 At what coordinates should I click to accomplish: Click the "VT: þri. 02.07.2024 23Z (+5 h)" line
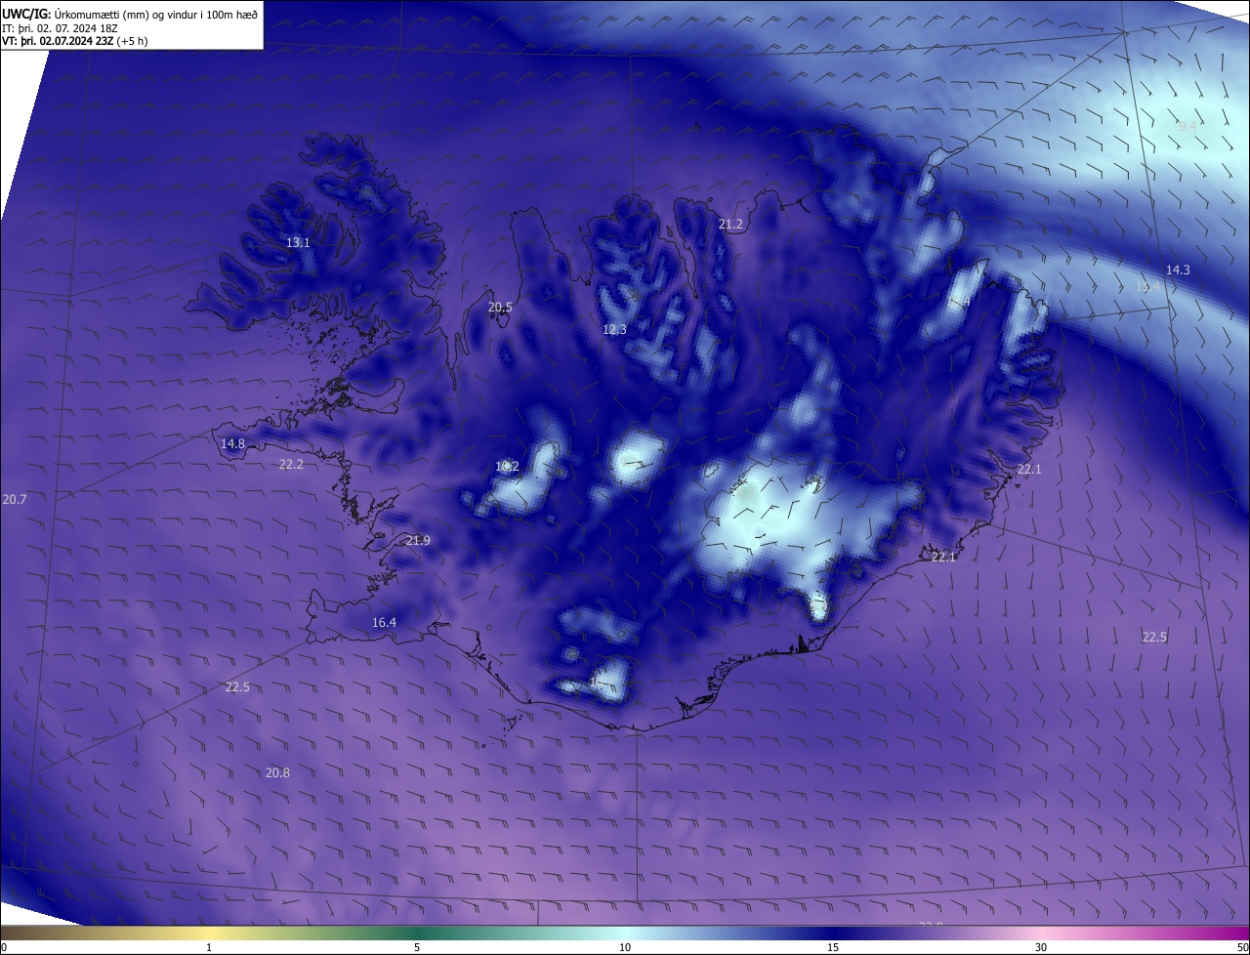tap(75, 41)
